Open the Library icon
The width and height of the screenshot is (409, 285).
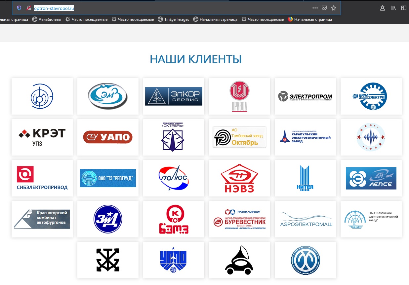pos(393,8)
